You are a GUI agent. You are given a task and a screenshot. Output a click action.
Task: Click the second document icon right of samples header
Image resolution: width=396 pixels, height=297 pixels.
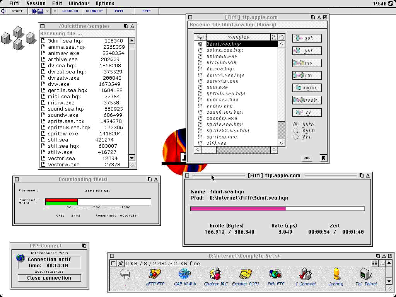tap(282, 37)
